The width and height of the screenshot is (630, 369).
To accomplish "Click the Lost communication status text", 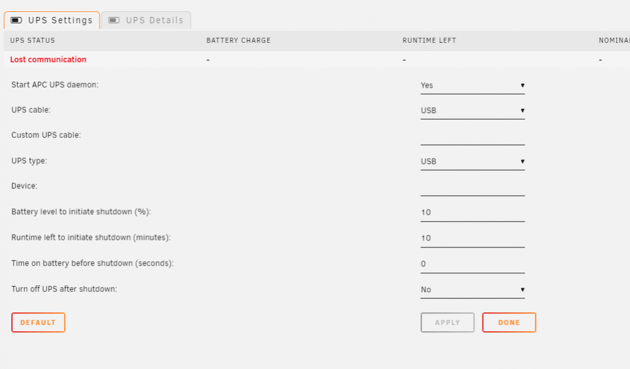I will (49, 59).
